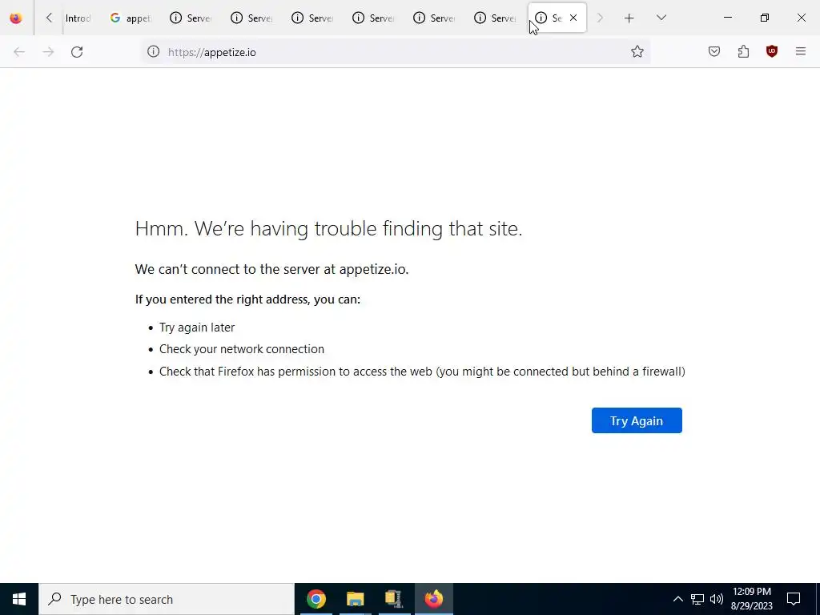Open the list all tabs dropdown
This screenshot has height=615, width=820.
click(661, 18)
